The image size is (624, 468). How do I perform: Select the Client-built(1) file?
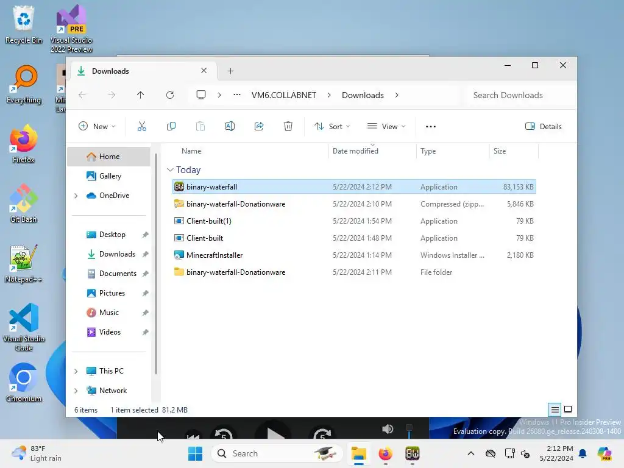pos(354,221)
